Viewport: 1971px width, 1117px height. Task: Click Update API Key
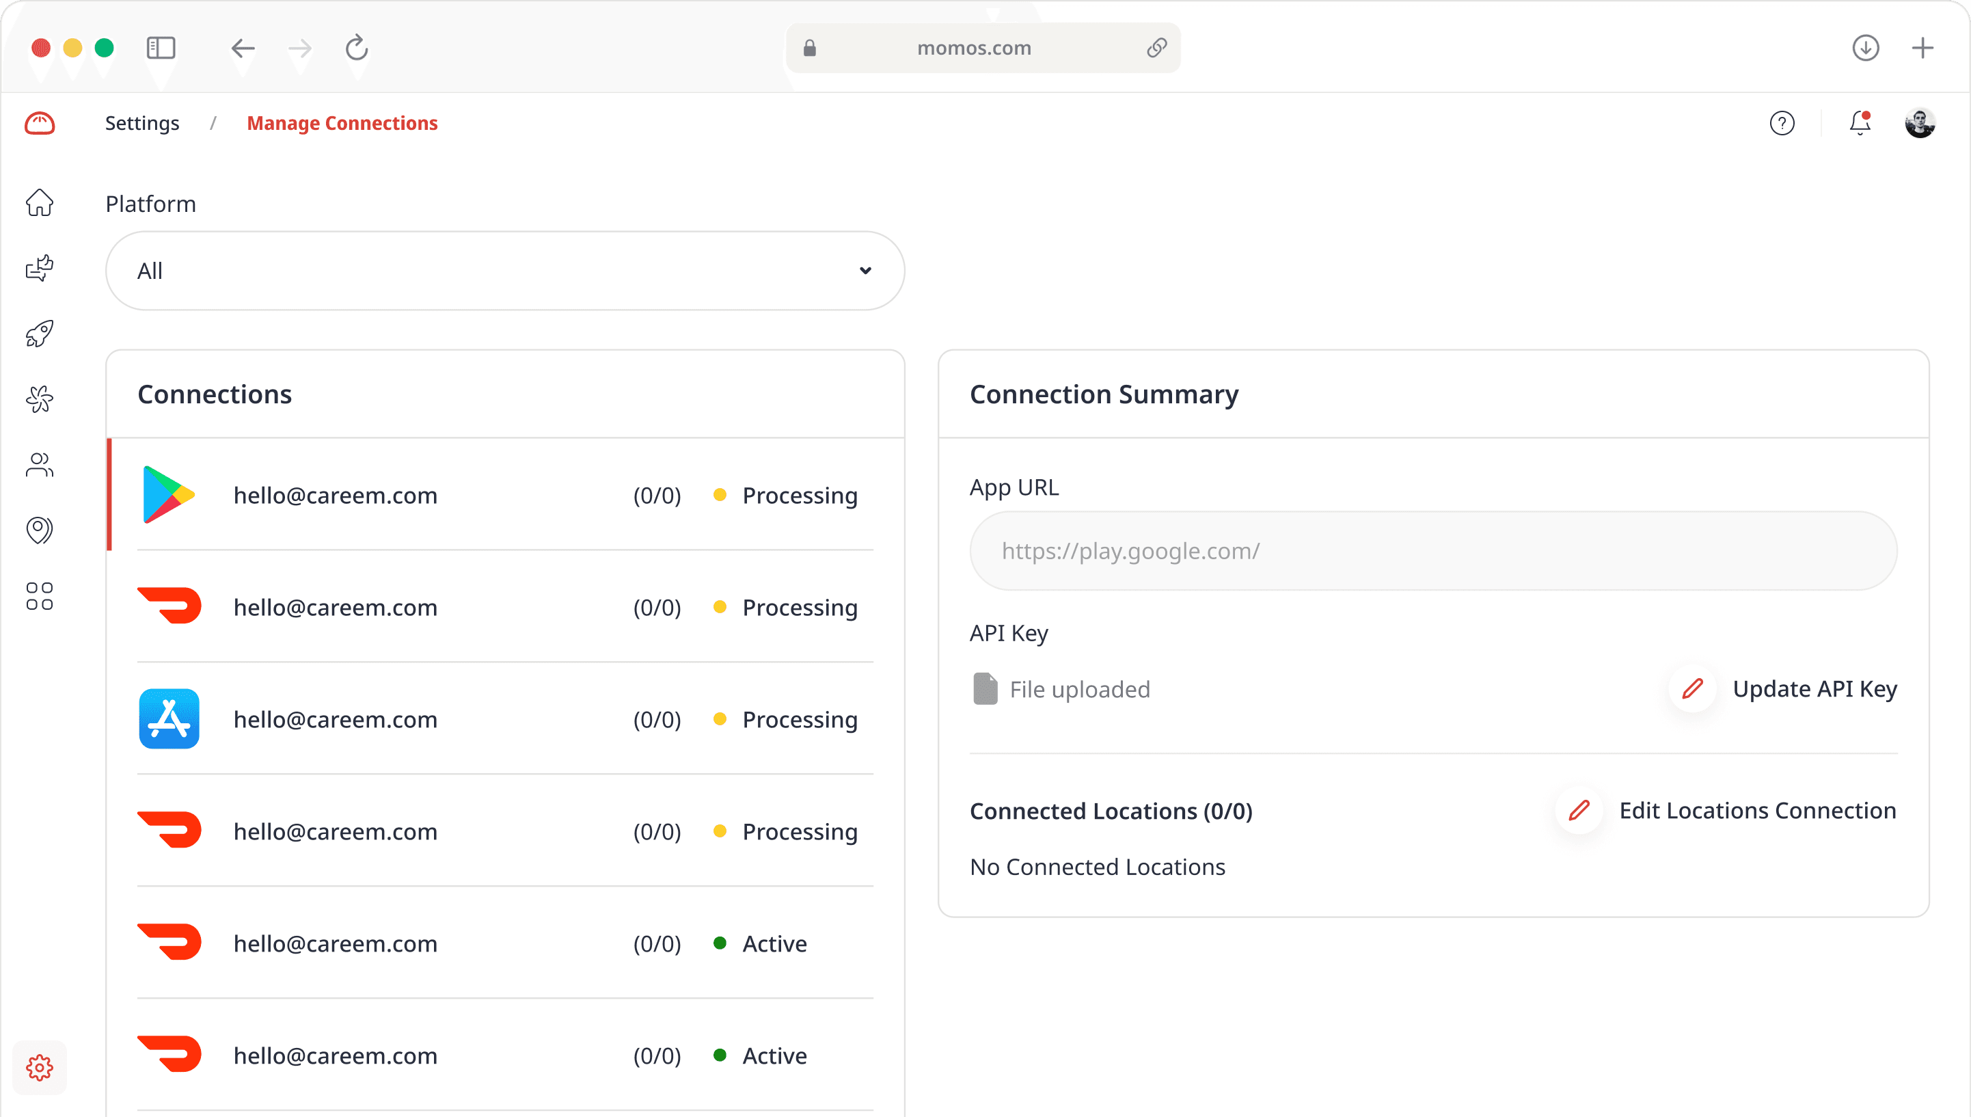(1815, 688)
